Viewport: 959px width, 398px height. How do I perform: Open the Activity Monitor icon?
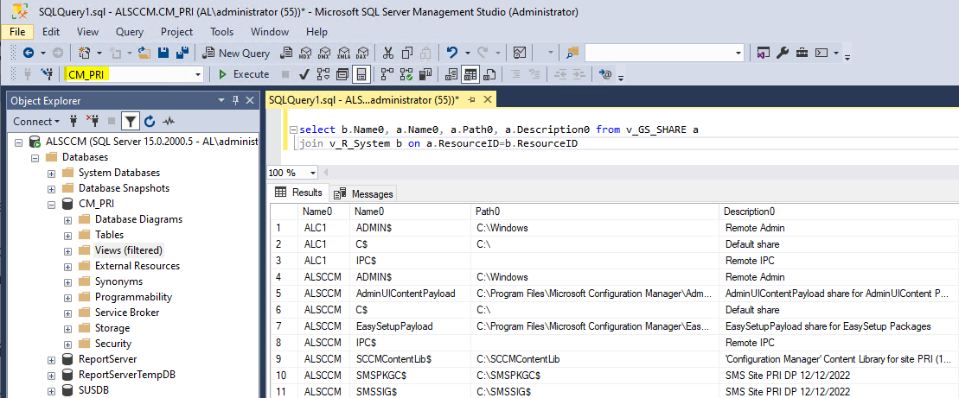click(x=519, y=54)
